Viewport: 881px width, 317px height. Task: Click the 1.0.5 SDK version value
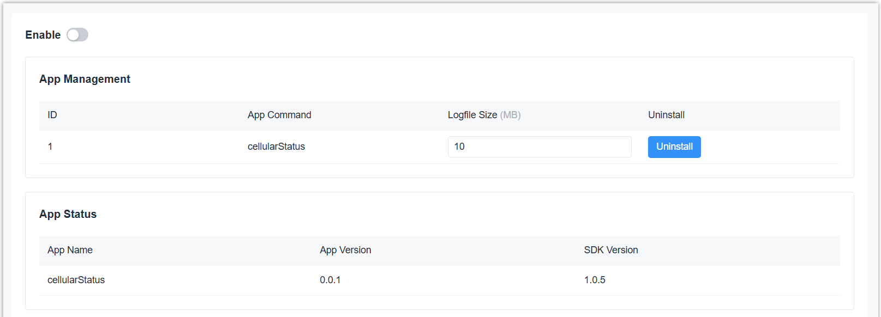[x=595, y=280]
